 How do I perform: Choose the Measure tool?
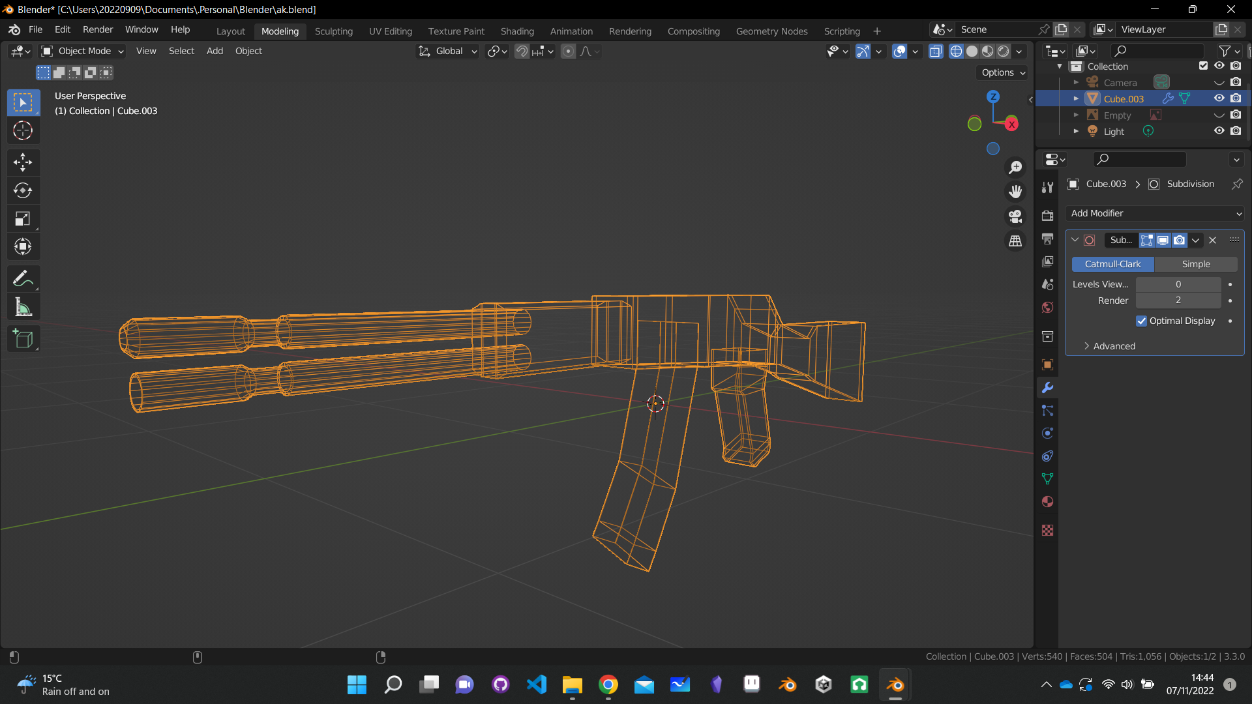point(23,307)
